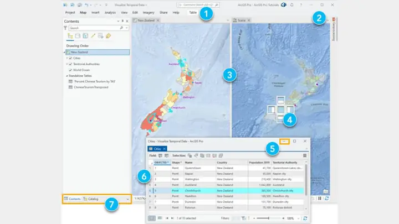The width and height of the screenshot is (399, 224).
Task: Click the signed-in user portal icon
Action: tap(284, 5)
